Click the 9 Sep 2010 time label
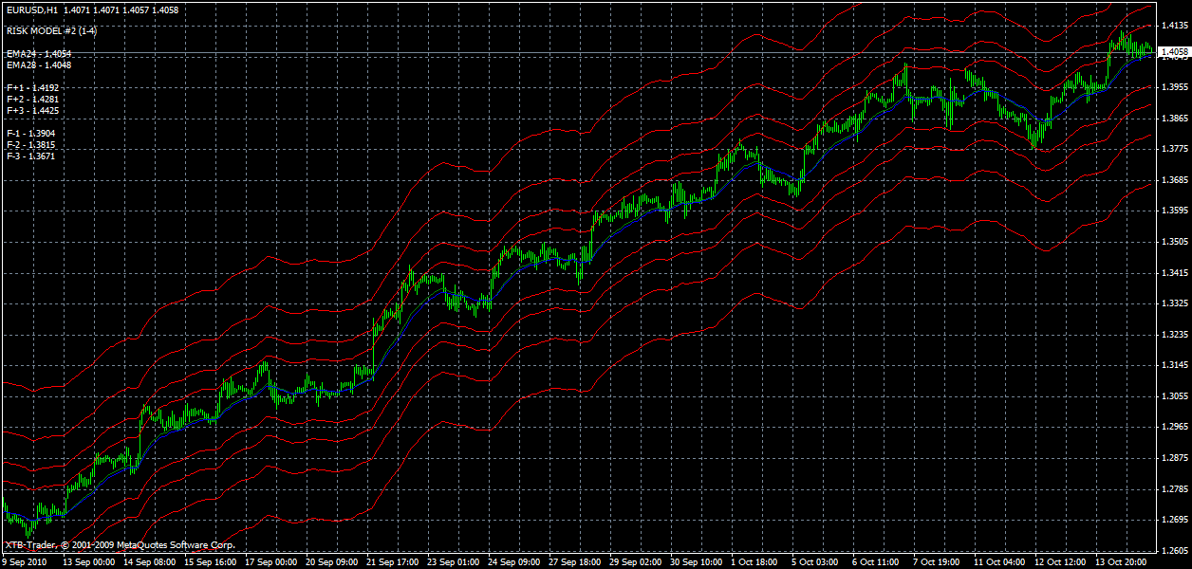The height and width of the screenshot is (569, 1192). 24,562
